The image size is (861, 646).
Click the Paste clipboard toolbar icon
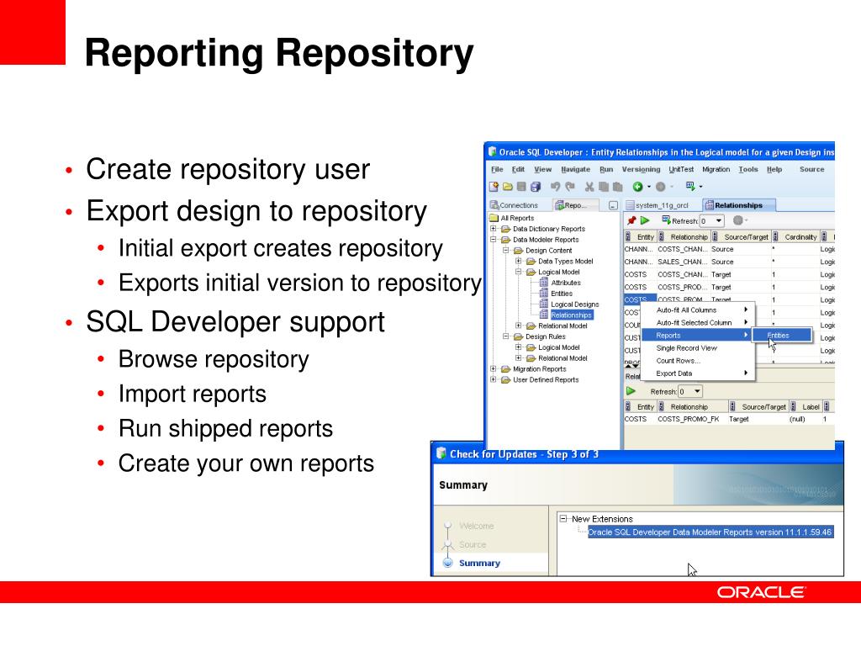[617, 187]
